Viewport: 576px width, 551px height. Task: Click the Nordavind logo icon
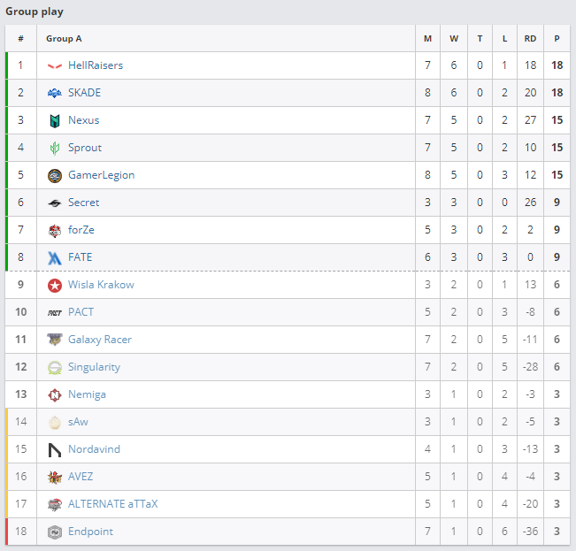coord(55,449)
